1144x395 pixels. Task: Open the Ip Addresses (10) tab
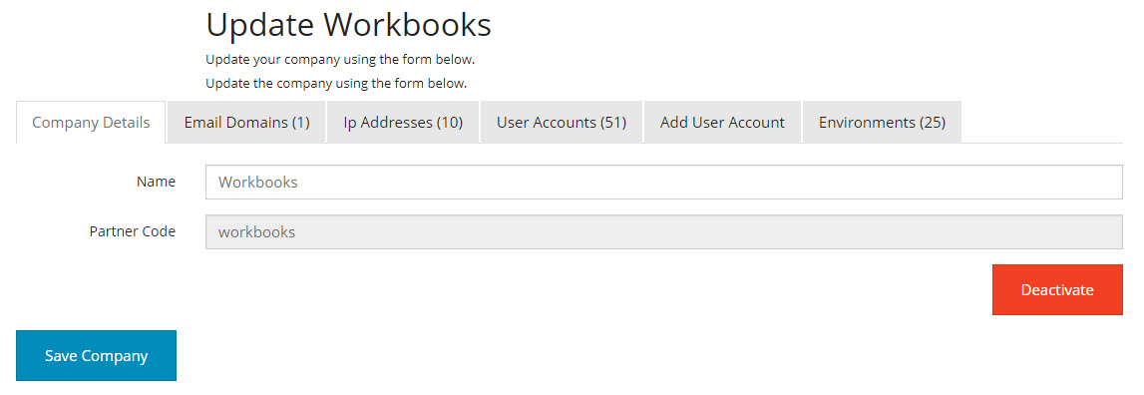[x=404, y=122]
